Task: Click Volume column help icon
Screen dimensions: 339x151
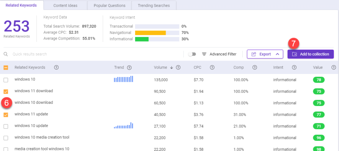Action: 178,67
